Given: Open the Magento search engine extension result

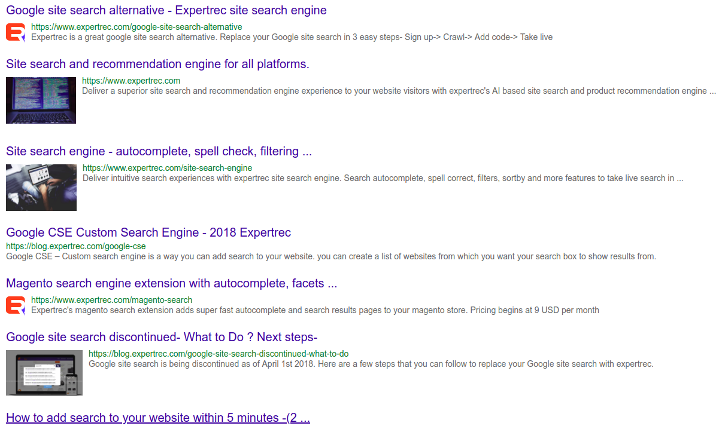Looking at the screenshot, I should [169, 283].
